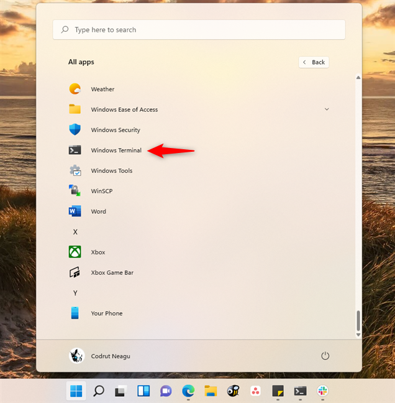Image resolution: width=395 pixels, height=403 pixels.
Task: Expand Windows Ease of Access chevron
Action: (x=327, y=109)
